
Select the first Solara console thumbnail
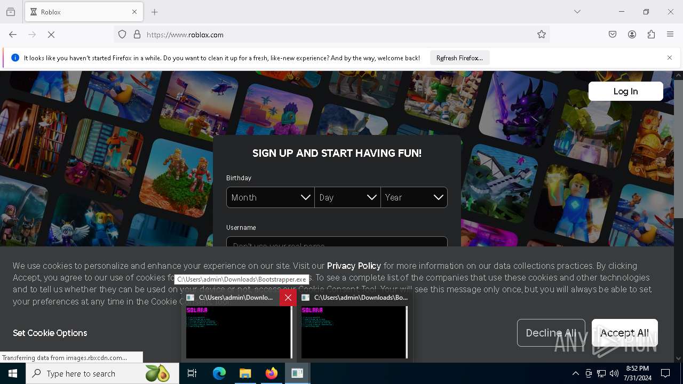(239, 332)
